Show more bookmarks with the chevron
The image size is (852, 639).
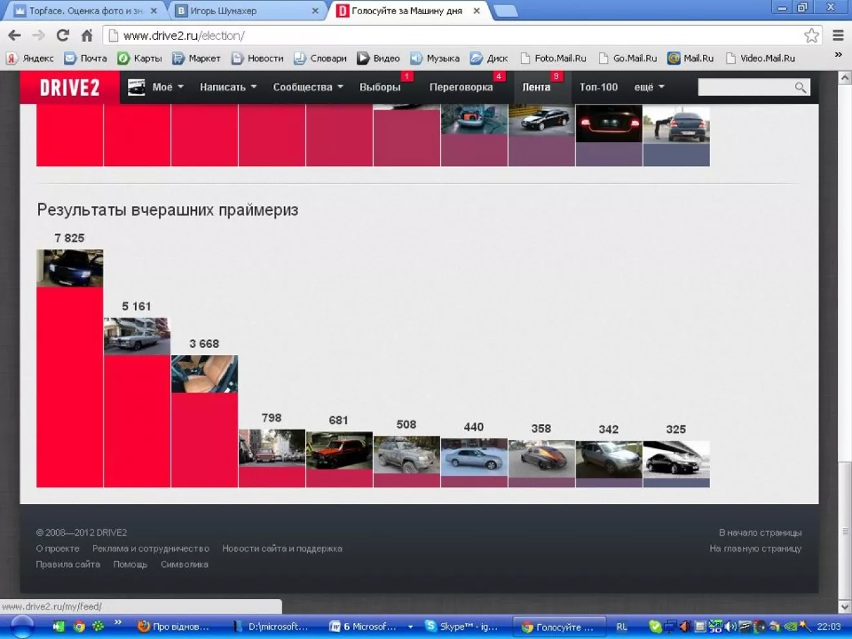[838, 55]
